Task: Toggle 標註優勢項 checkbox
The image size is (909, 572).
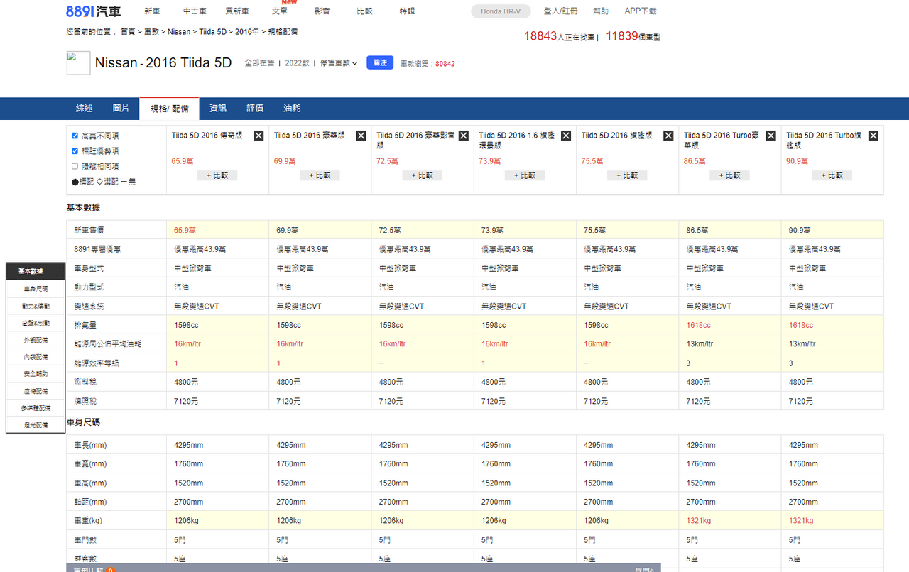Action: [75, 151]
